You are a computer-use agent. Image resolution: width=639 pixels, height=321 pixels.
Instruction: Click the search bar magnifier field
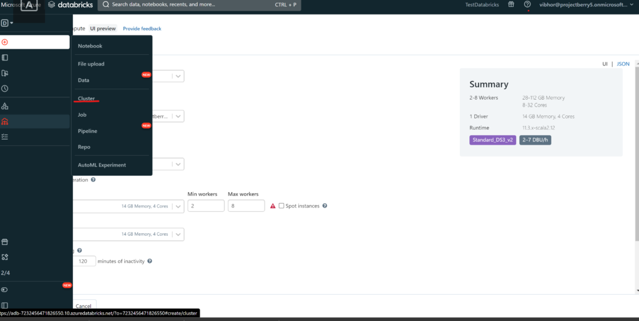[x=199, y=5]
